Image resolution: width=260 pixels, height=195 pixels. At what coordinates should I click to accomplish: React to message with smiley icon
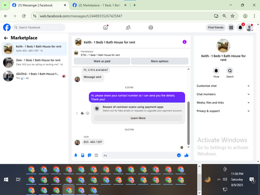pyautogui.click(x=88, y=113)
